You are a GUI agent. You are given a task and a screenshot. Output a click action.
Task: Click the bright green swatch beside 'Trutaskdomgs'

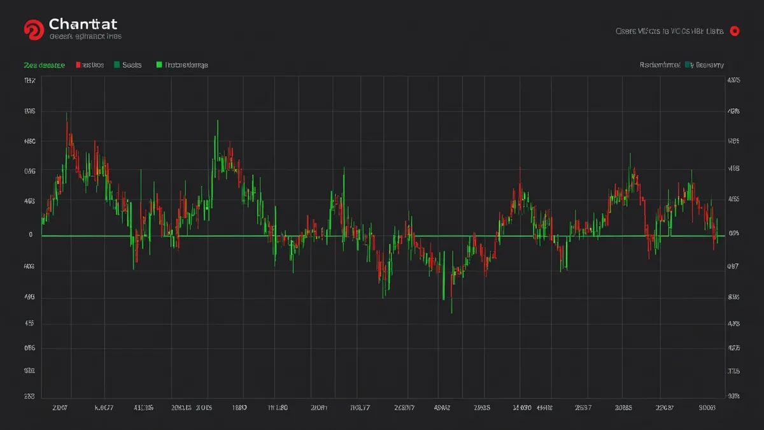pos(159,65)
